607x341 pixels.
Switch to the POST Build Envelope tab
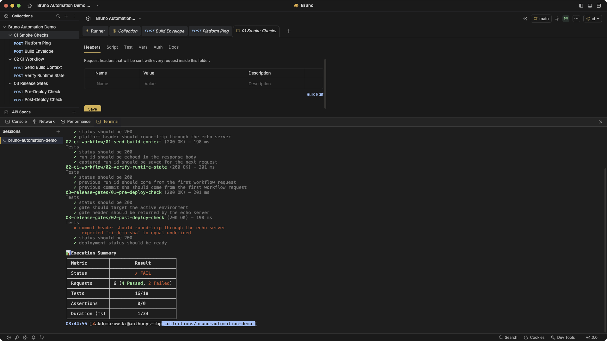click(165, 31)
